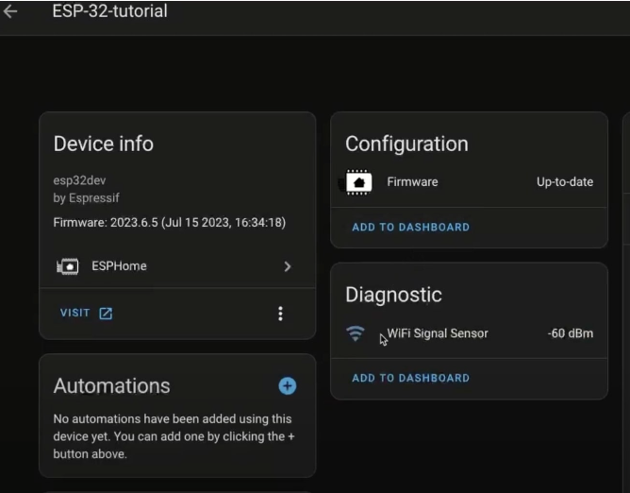Click the Firmware 2023.6.5 version text
Viewport: 630px width, 493px height.
pos(170,223)
